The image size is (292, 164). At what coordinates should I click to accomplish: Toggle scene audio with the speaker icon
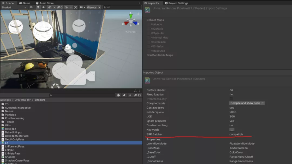pyautogui.click(x=44, y=7)
